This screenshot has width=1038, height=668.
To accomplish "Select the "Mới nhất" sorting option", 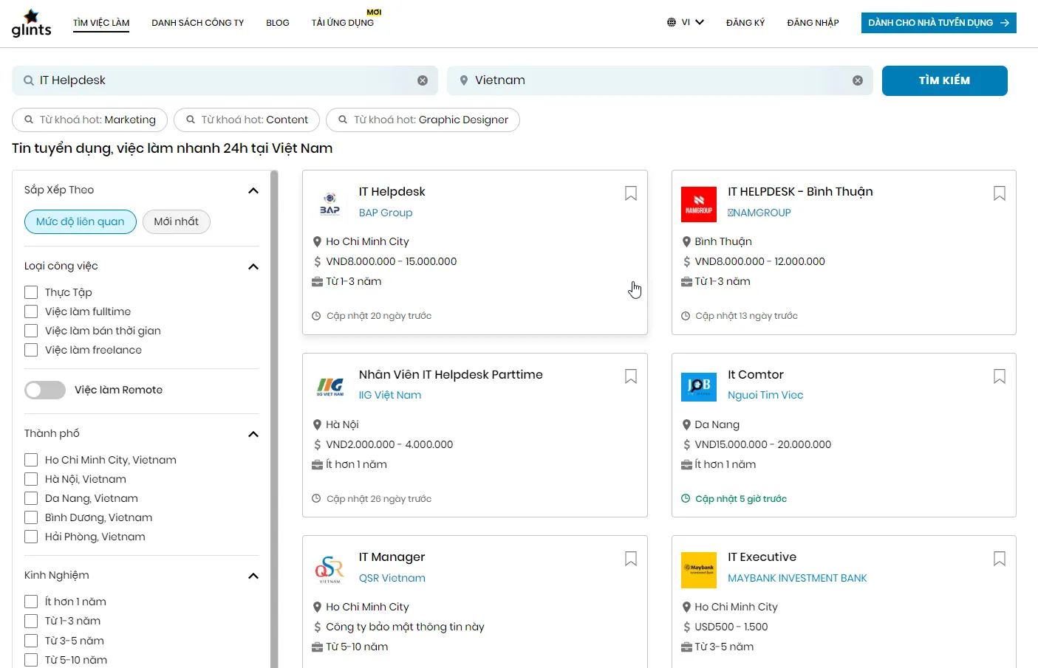I will coord(176,221).
